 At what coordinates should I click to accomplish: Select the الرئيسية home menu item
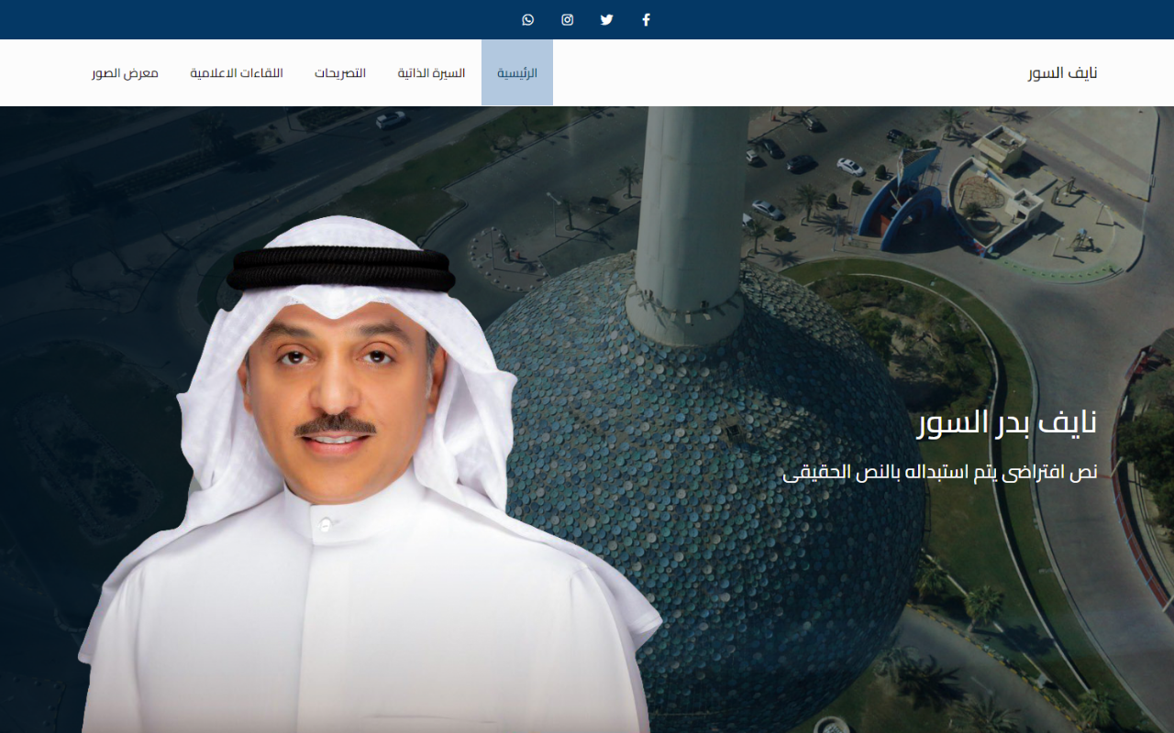click(x=517, y=72)
